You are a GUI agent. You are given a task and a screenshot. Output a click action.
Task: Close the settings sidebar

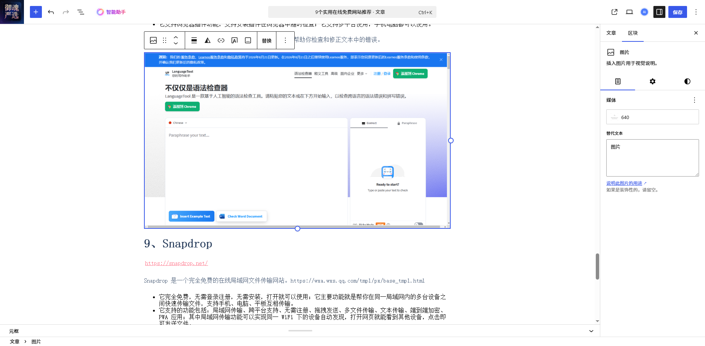coord(696,33)
